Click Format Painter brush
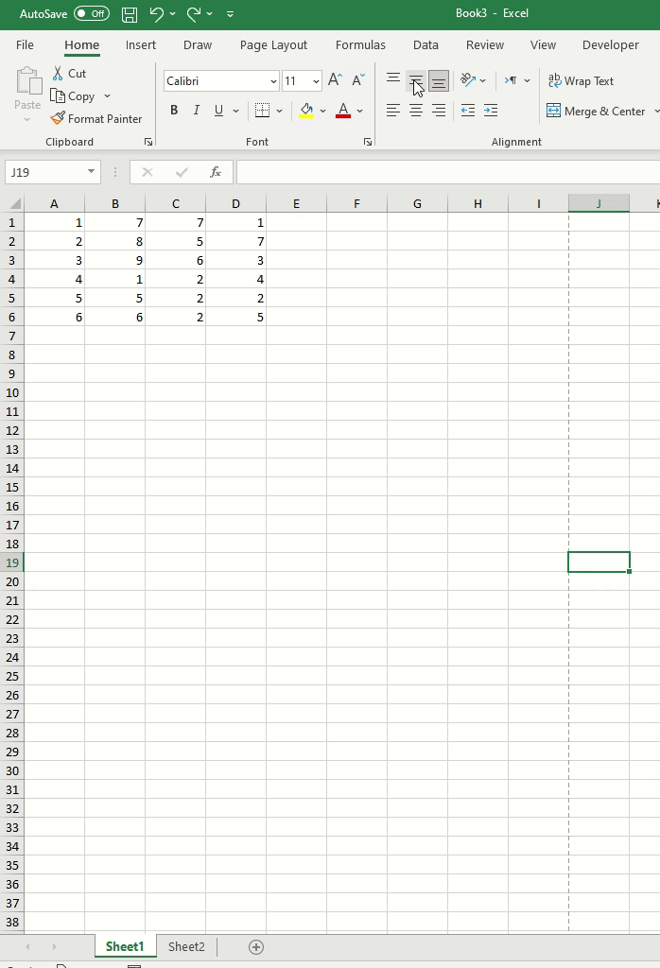Screen dimensions: 660x968 click(x=96, y=118)
